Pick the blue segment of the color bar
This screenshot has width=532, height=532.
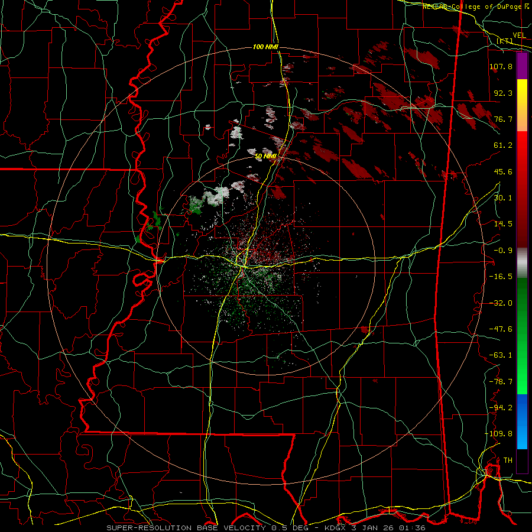click(x=522, y=421)
